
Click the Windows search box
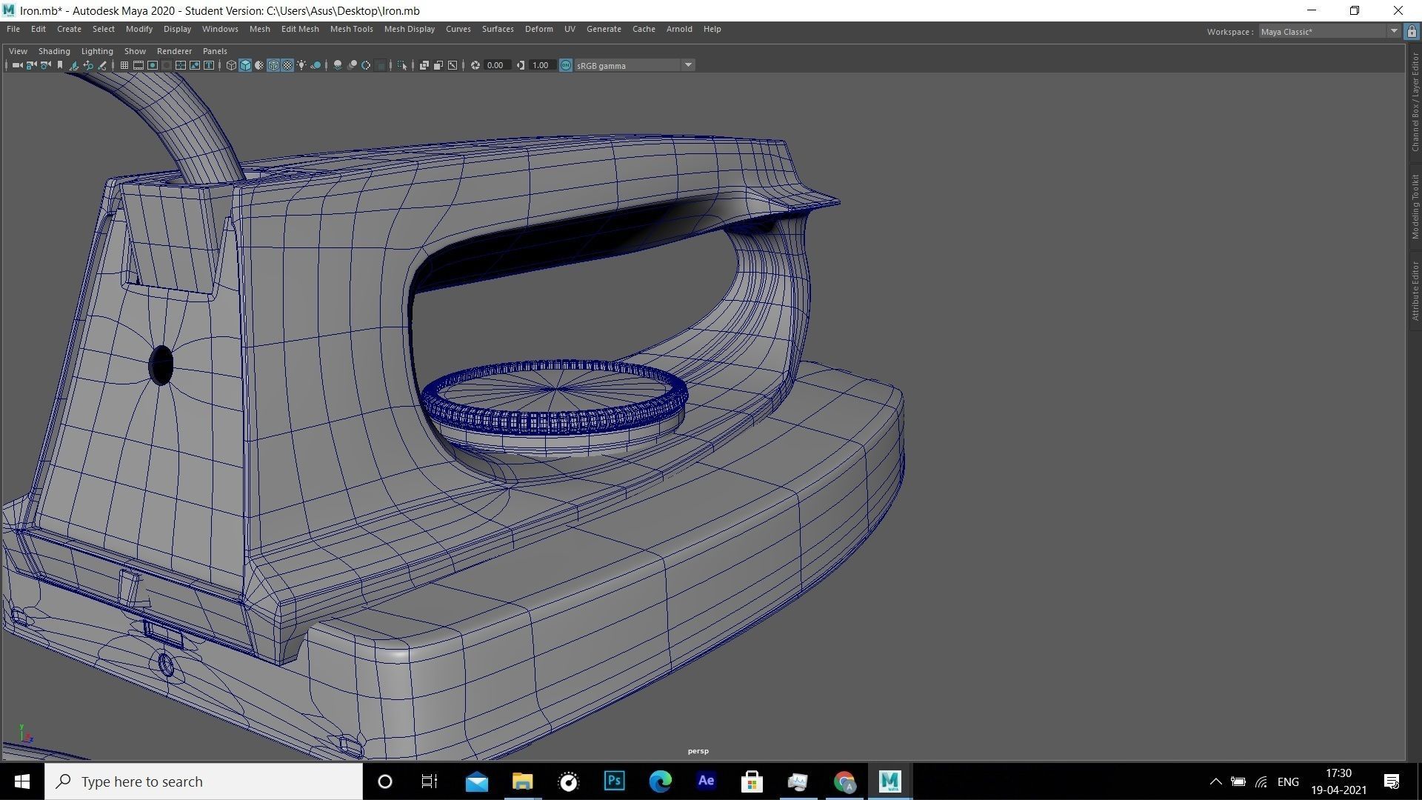coord(204,781)
